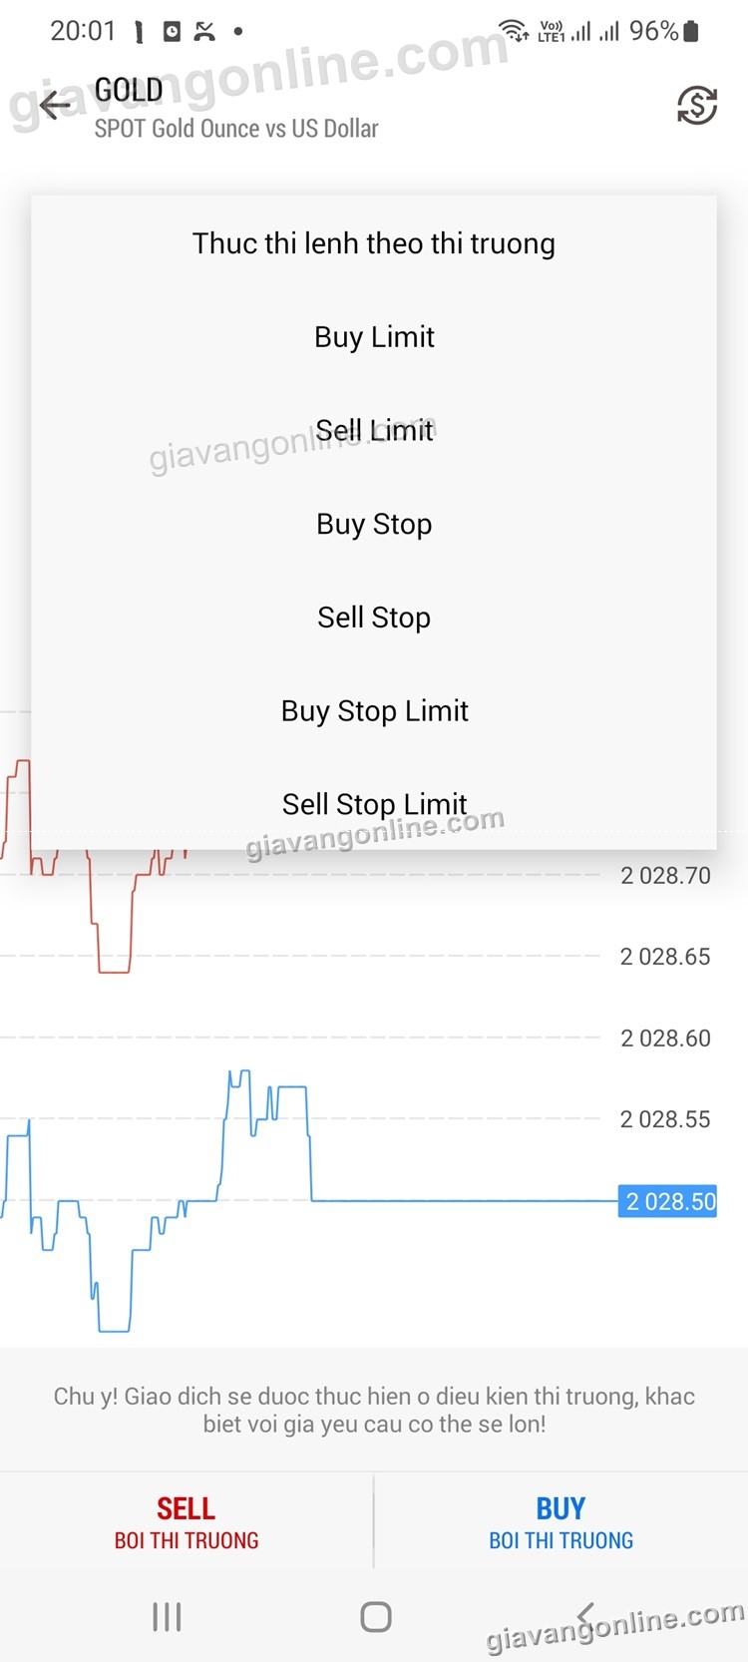Tap the 2 028.50 current price label
Viewport: 748px width, 1662px height.
click(x=668, y=1201)
